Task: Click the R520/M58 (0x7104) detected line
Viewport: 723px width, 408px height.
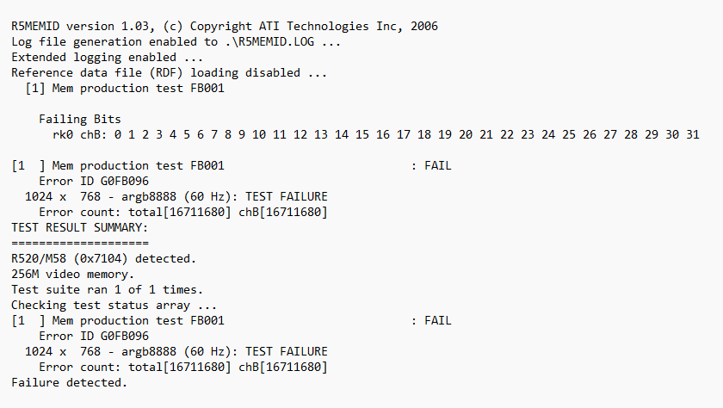Action: coord(104,259)
